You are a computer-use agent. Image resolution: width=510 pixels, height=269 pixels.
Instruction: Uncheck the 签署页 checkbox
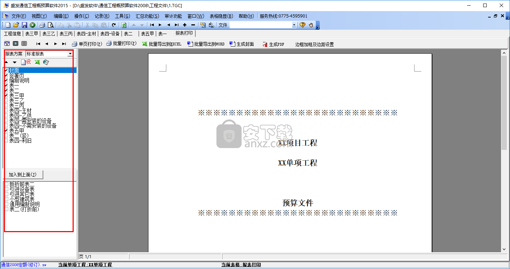tap(6, 75)
